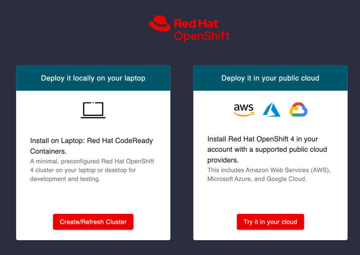Click "Amazon Web Services (AWS)" in the description
Screen dimensions: 360x255
coord(288,170)
